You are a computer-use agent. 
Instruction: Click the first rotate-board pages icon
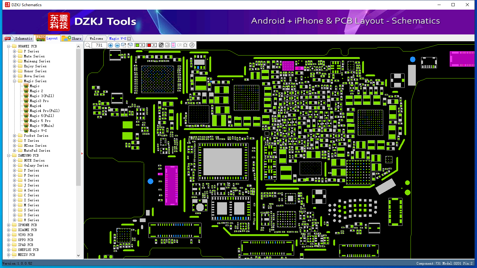(x=124, y=45)
